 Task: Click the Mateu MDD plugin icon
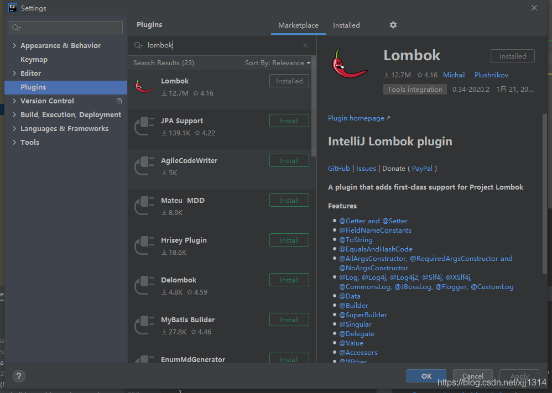pyautogui.click(x=144, y=206)
